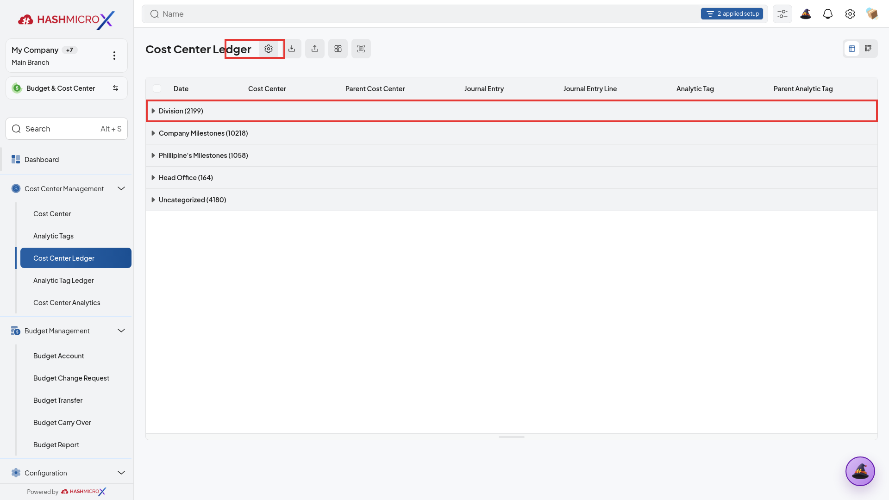The height and width of the screenshot is (500, 889).
Task: Open Budget Account in the sidebar
Action: (76, 356)
